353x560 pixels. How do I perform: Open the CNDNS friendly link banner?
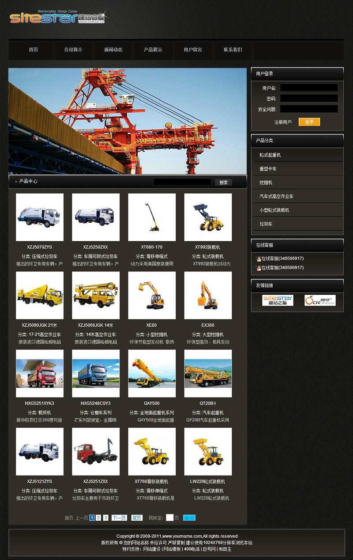coord(320,301)
